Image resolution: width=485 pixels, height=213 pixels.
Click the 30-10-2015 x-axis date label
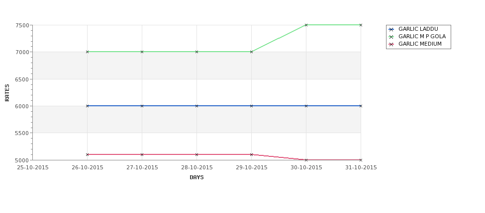pos(306,168)
